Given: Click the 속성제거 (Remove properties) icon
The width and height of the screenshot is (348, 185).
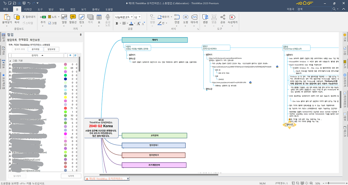Looking at the screenshot, I should tap(232, 17).
